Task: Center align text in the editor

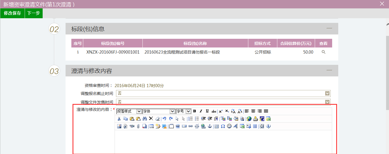Action: (253, 111)
